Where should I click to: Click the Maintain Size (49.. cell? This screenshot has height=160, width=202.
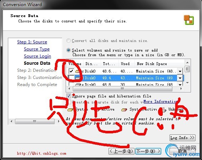click(156, 78)
